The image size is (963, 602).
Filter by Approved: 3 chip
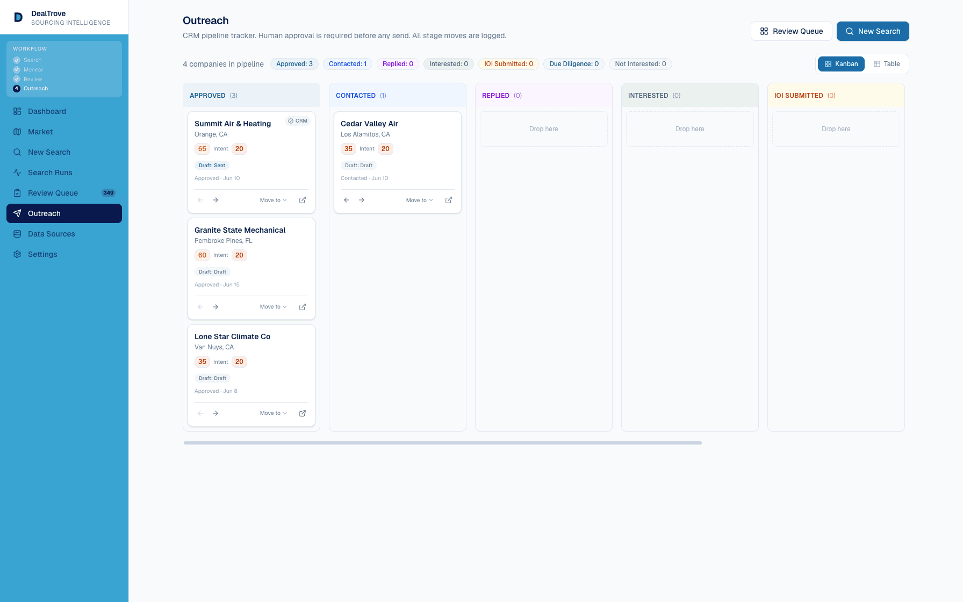click(x=294, y=64)
